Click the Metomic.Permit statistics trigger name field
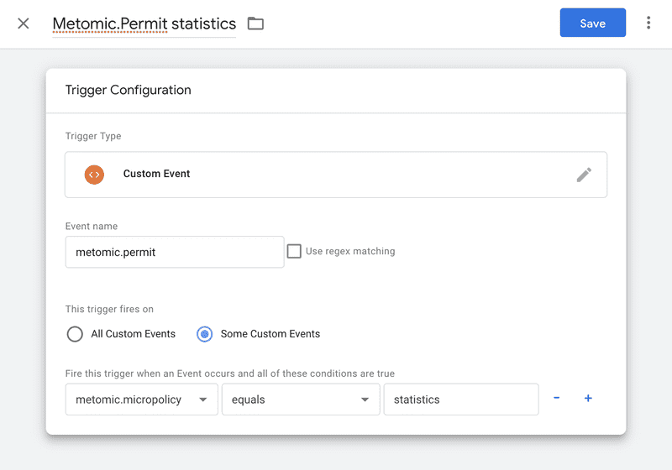The image size is (672, 470). point(144,23)
